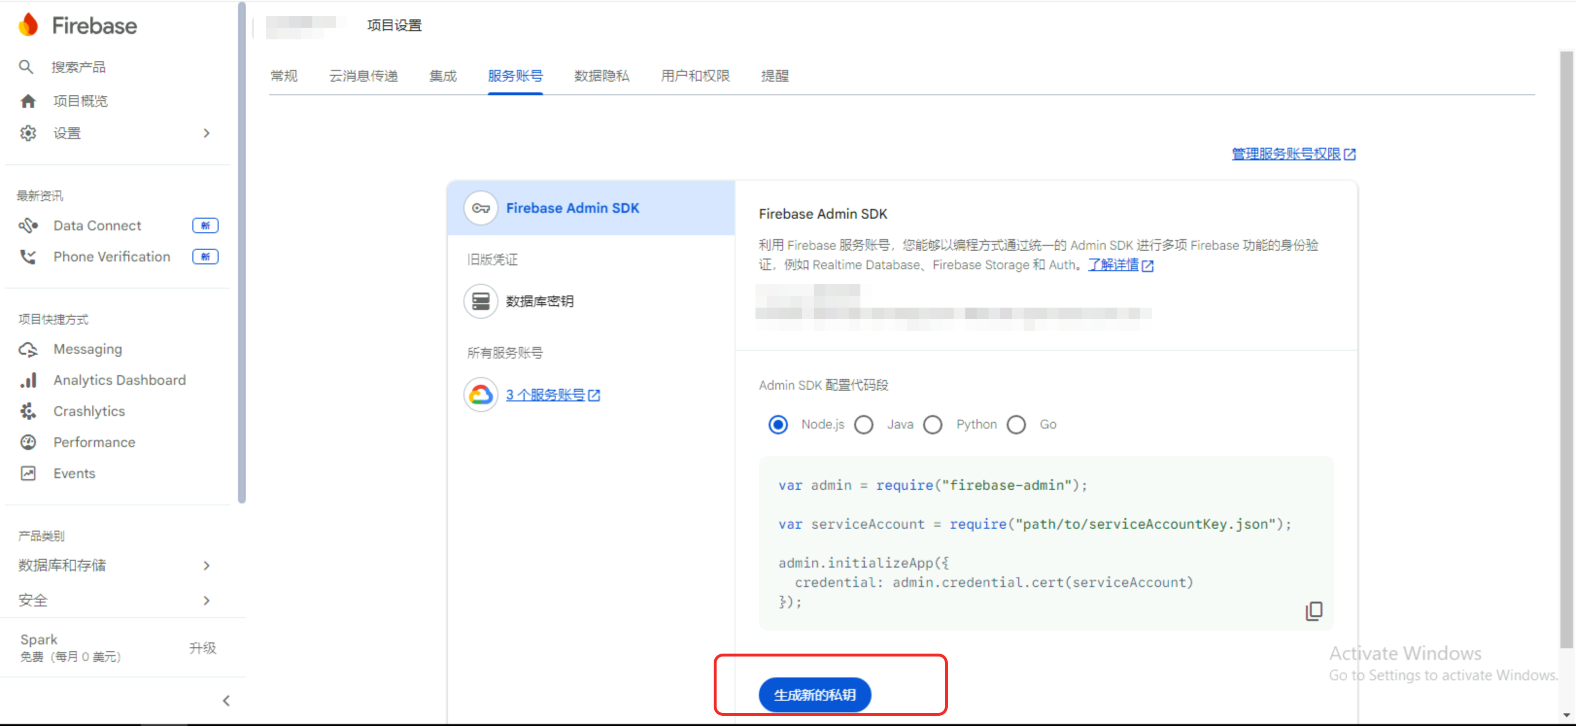
Task: Select the Go radio button
Action: [x=1016, y=425]
